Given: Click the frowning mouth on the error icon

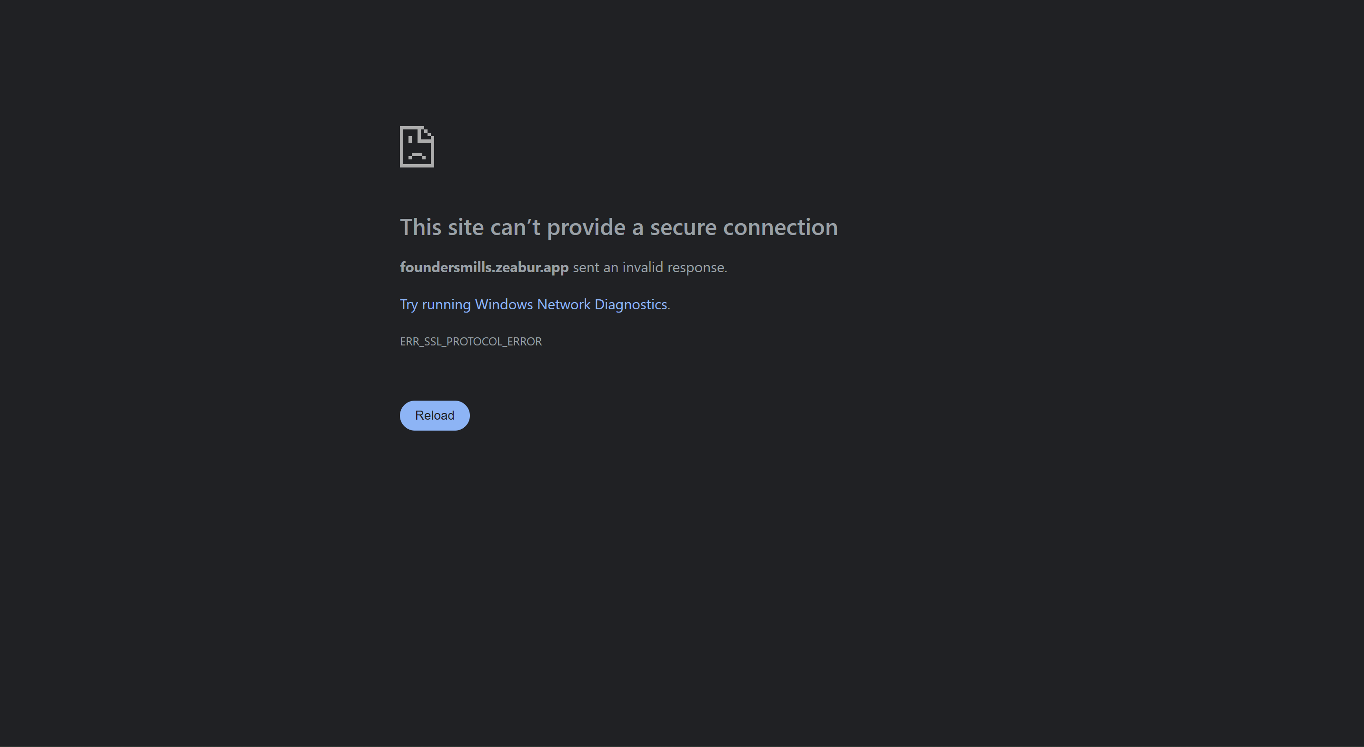Looking at the screenshot, I should pos(417,156).
